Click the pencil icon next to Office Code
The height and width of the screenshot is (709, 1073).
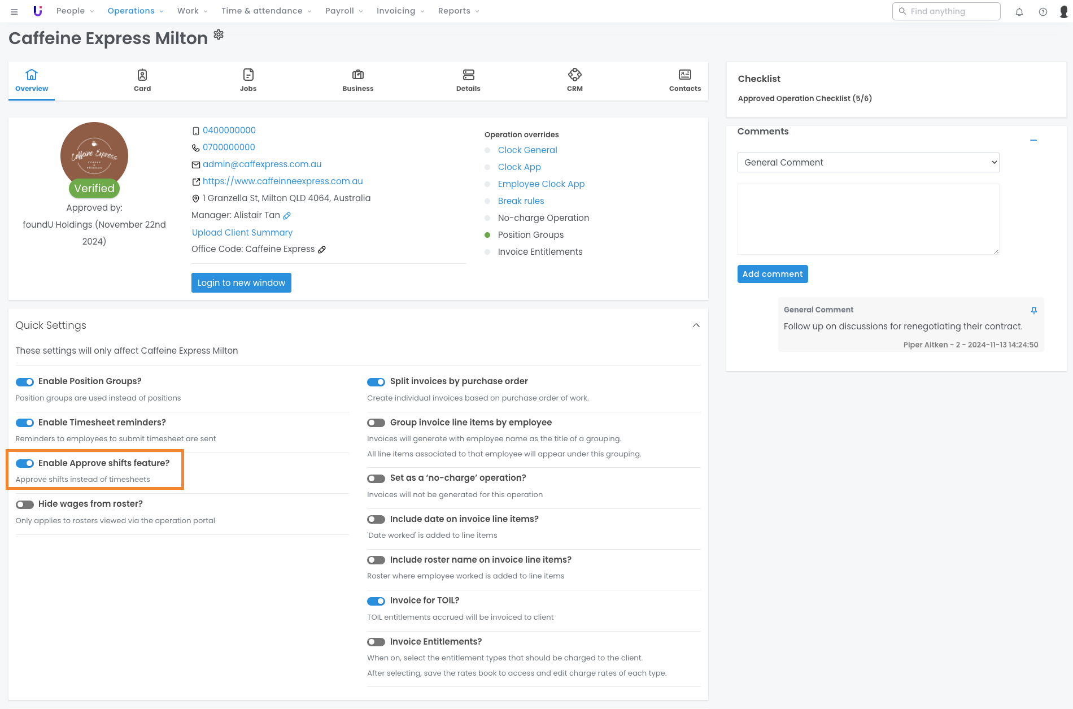pyautogui.click(x=322, y=249)
